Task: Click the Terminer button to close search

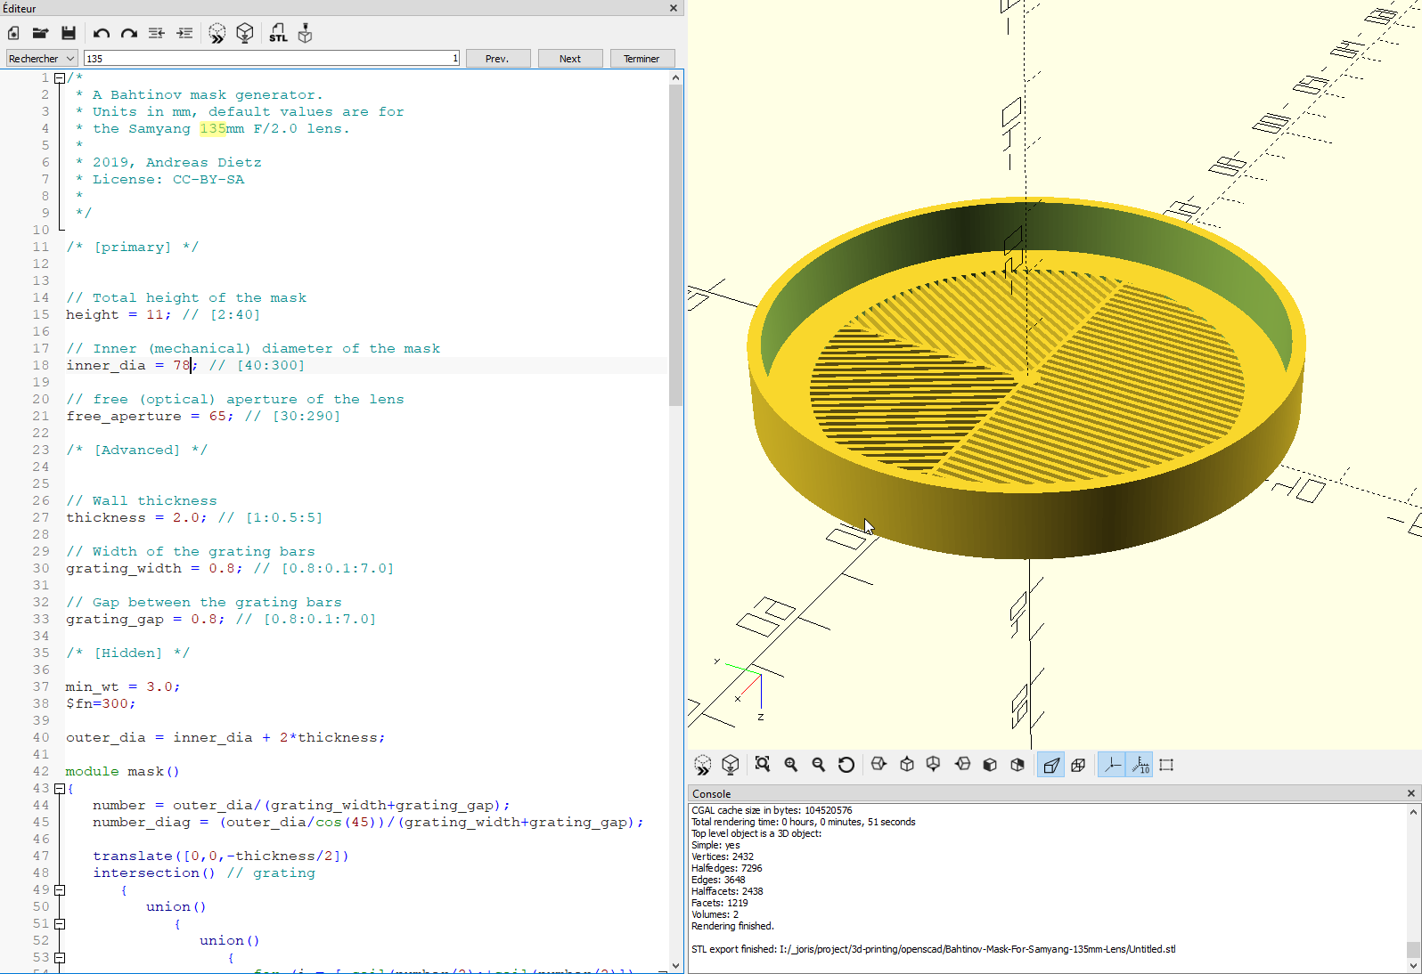Action: [x=642, y=59]
